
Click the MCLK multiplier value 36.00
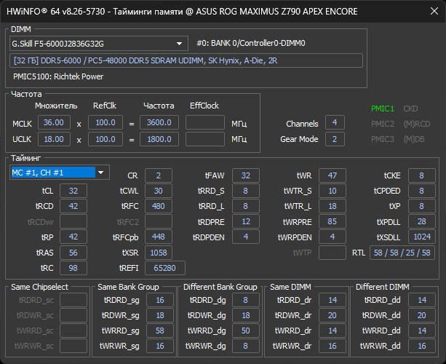[54, 122]
